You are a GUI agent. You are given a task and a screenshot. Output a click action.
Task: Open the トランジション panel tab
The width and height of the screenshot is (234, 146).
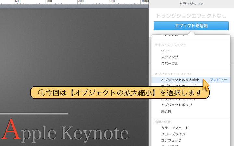pos(191,4)
